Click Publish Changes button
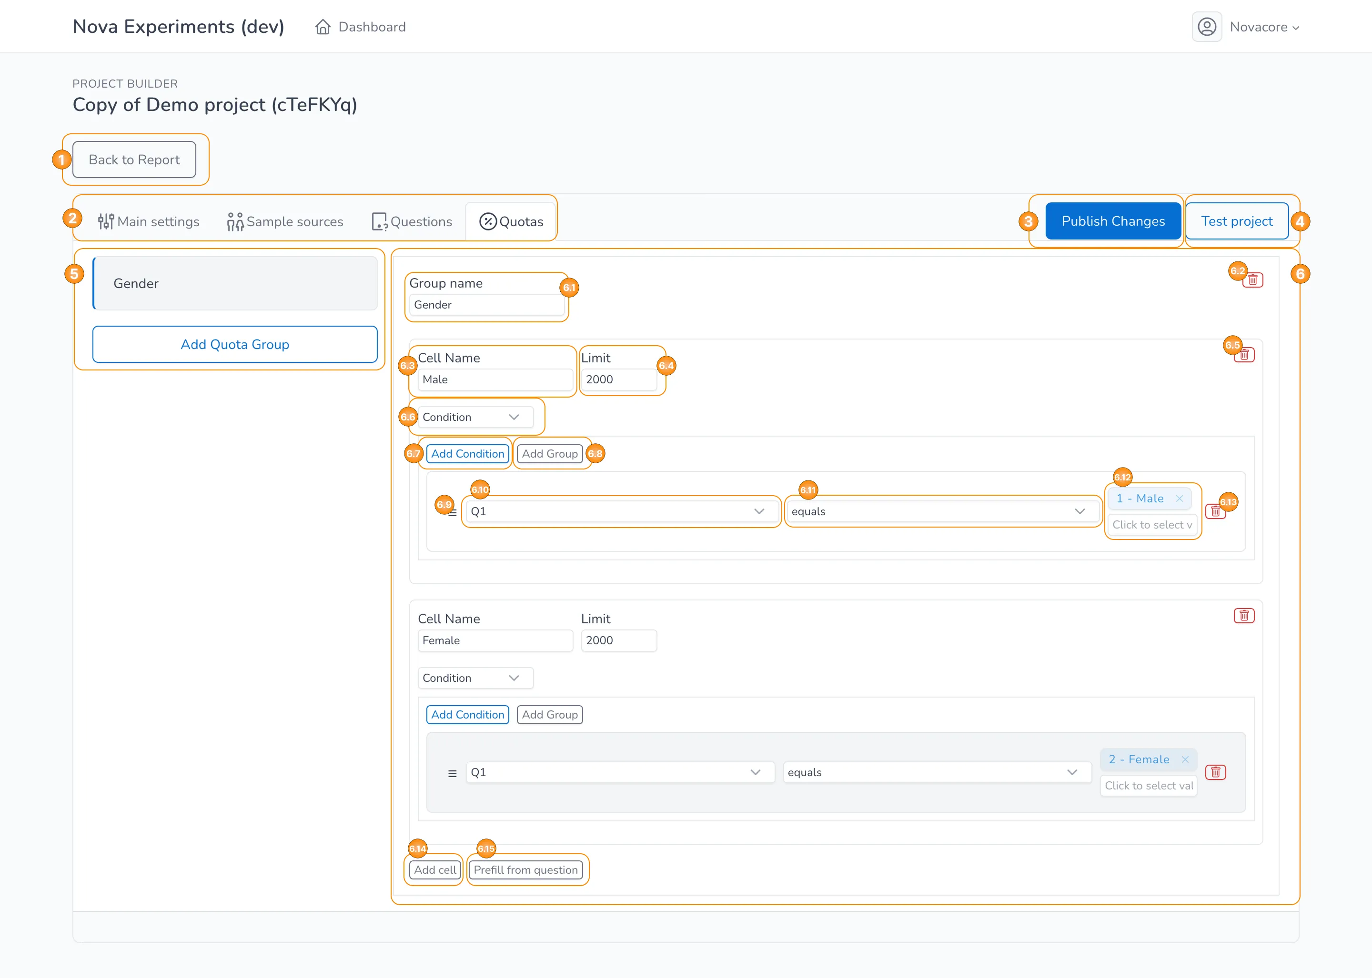 [1112, 221]
